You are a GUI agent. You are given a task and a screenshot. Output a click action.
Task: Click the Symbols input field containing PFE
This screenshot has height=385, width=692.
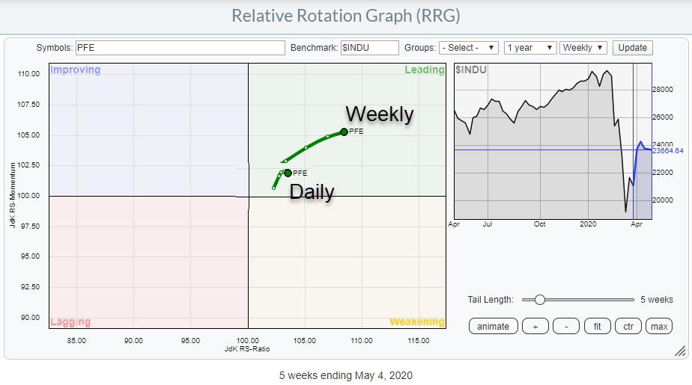coord(180,48)
